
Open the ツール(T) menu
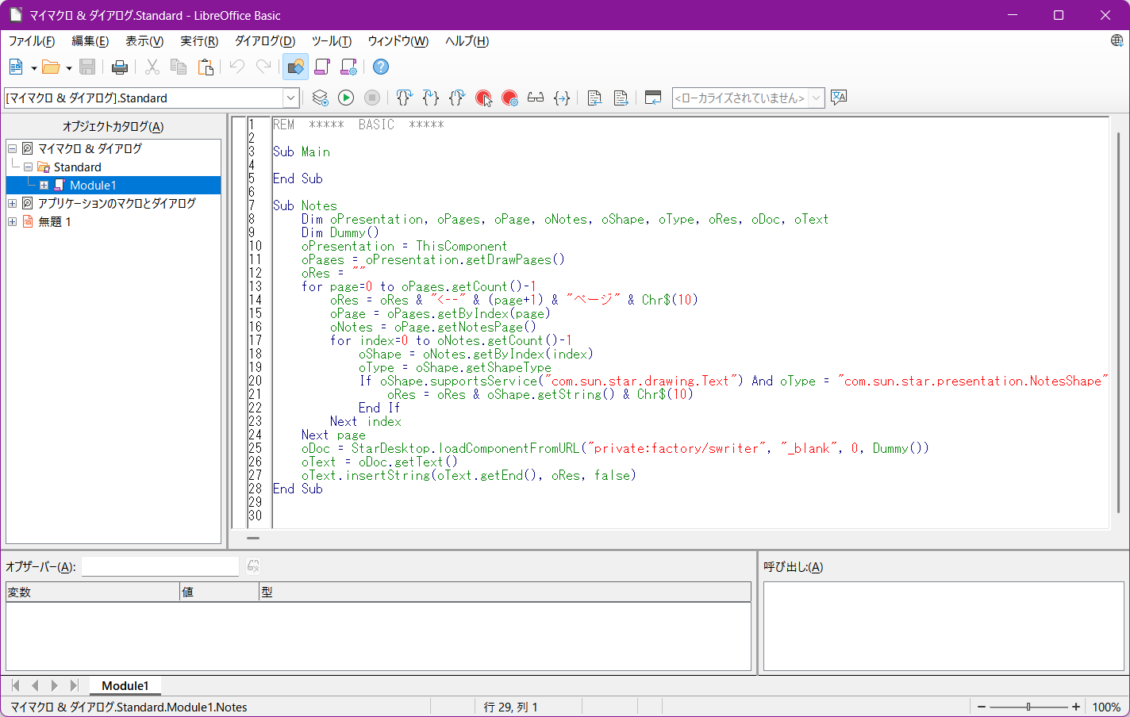tap(331, 41)
